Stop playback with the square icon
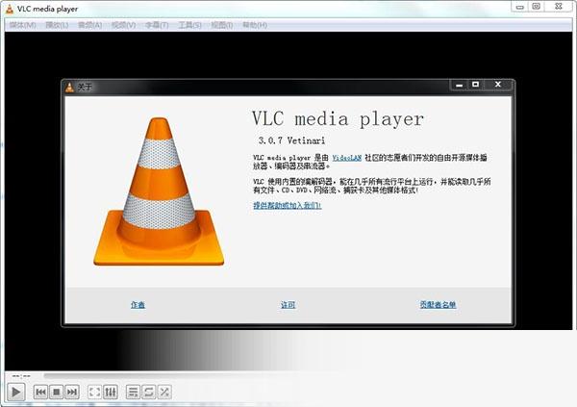This screenshot has height=407, width=577. point(57,392)
